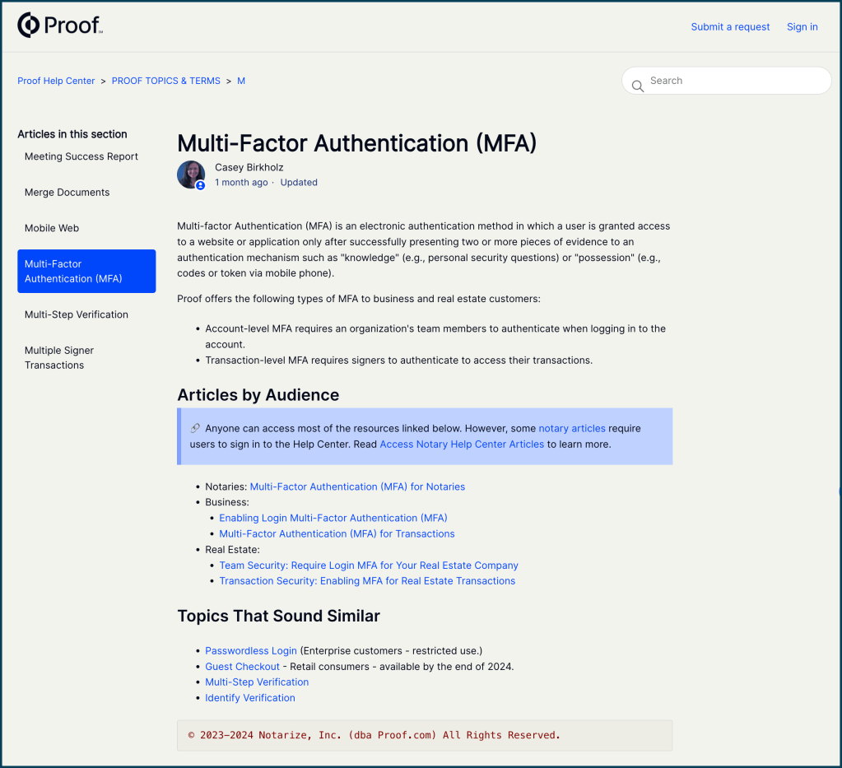
Task: Go to Proof Help Center breadcrumb
Action: pos(56,81)
